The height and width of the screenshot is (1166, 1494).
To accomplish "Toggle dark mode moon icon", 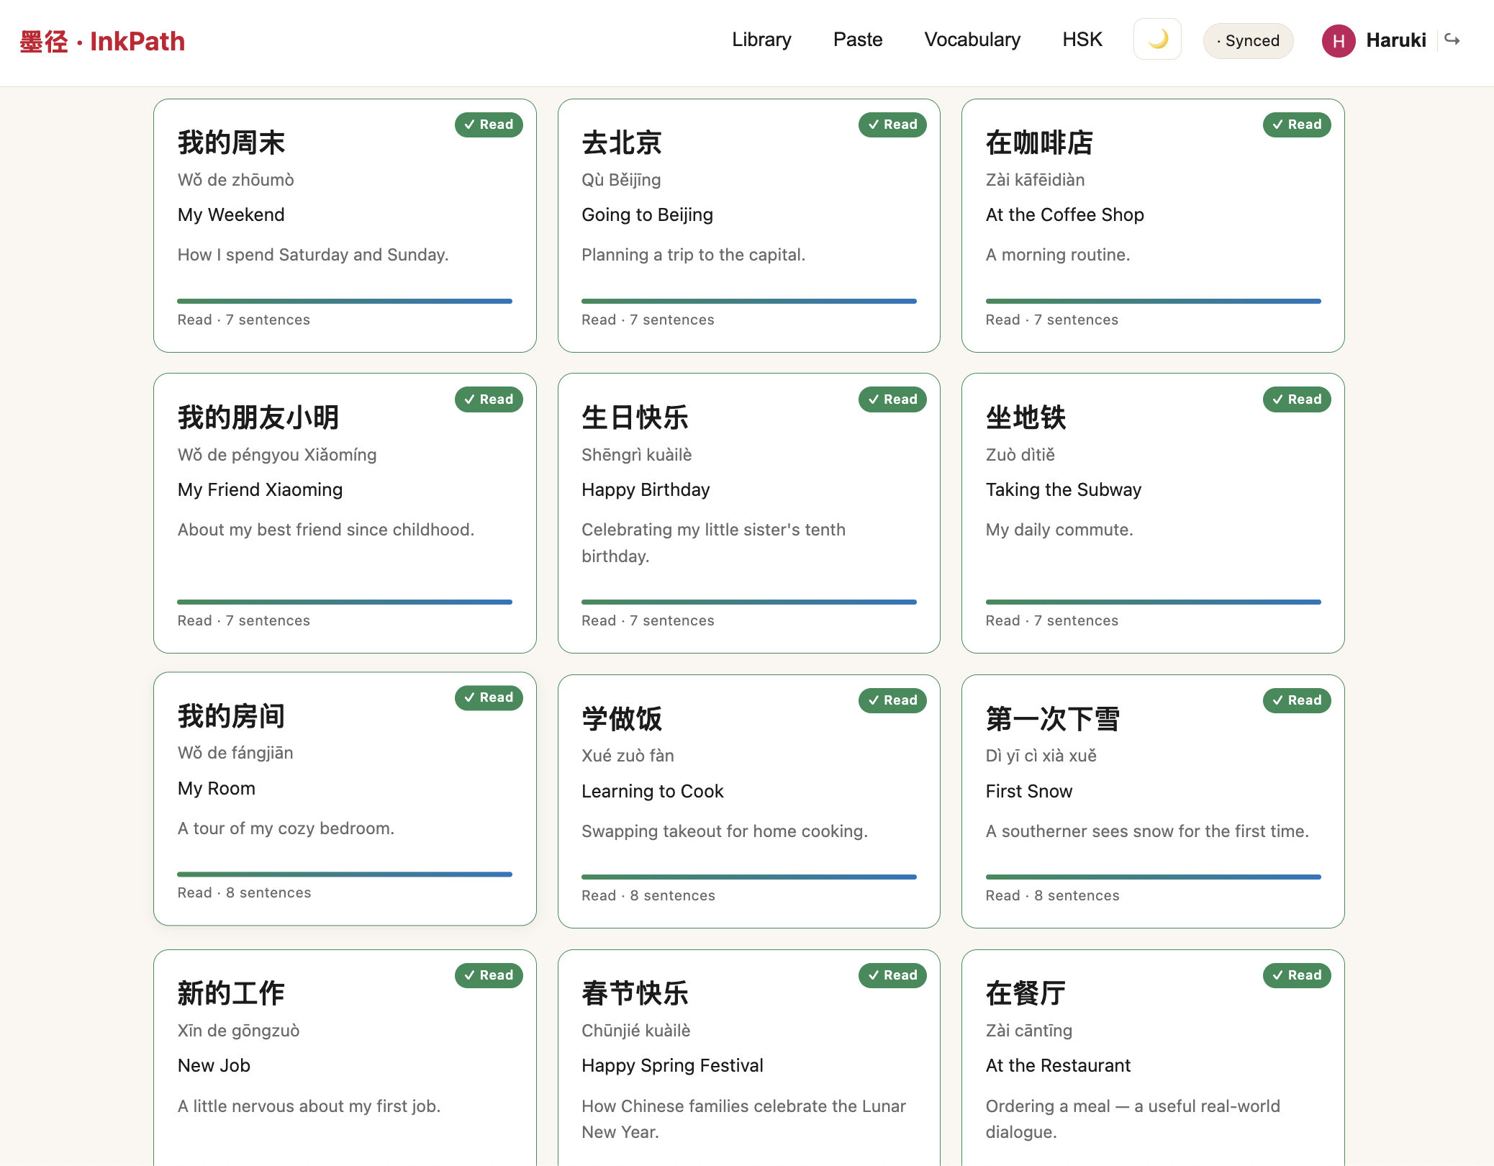I will pyautogui.click(x=1157, y=40).
